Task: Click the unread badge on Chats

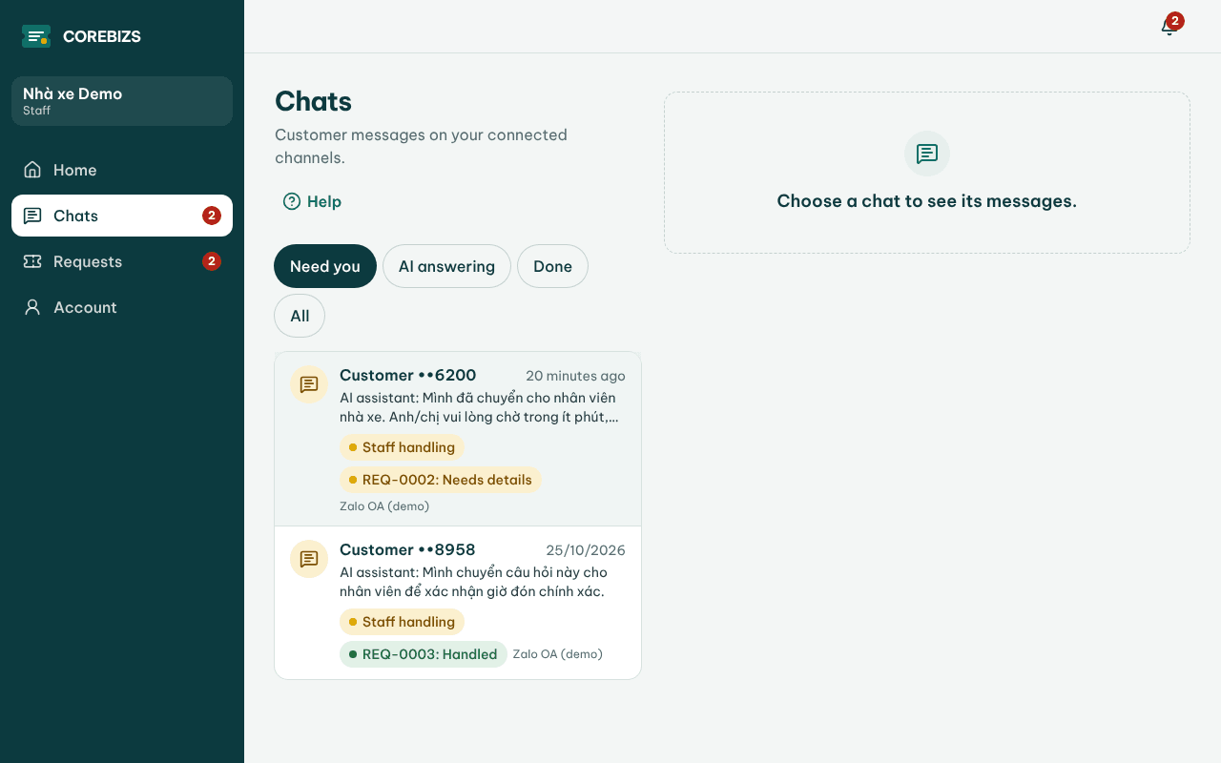Action: pos(212,216)
